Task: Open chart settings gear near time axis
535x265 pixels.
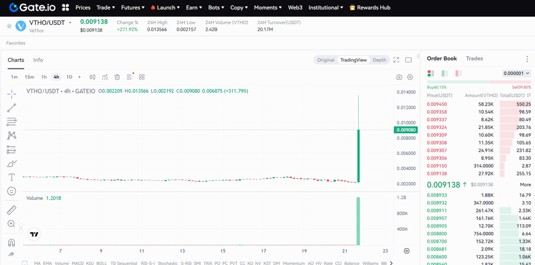Action: pos(407,251)
